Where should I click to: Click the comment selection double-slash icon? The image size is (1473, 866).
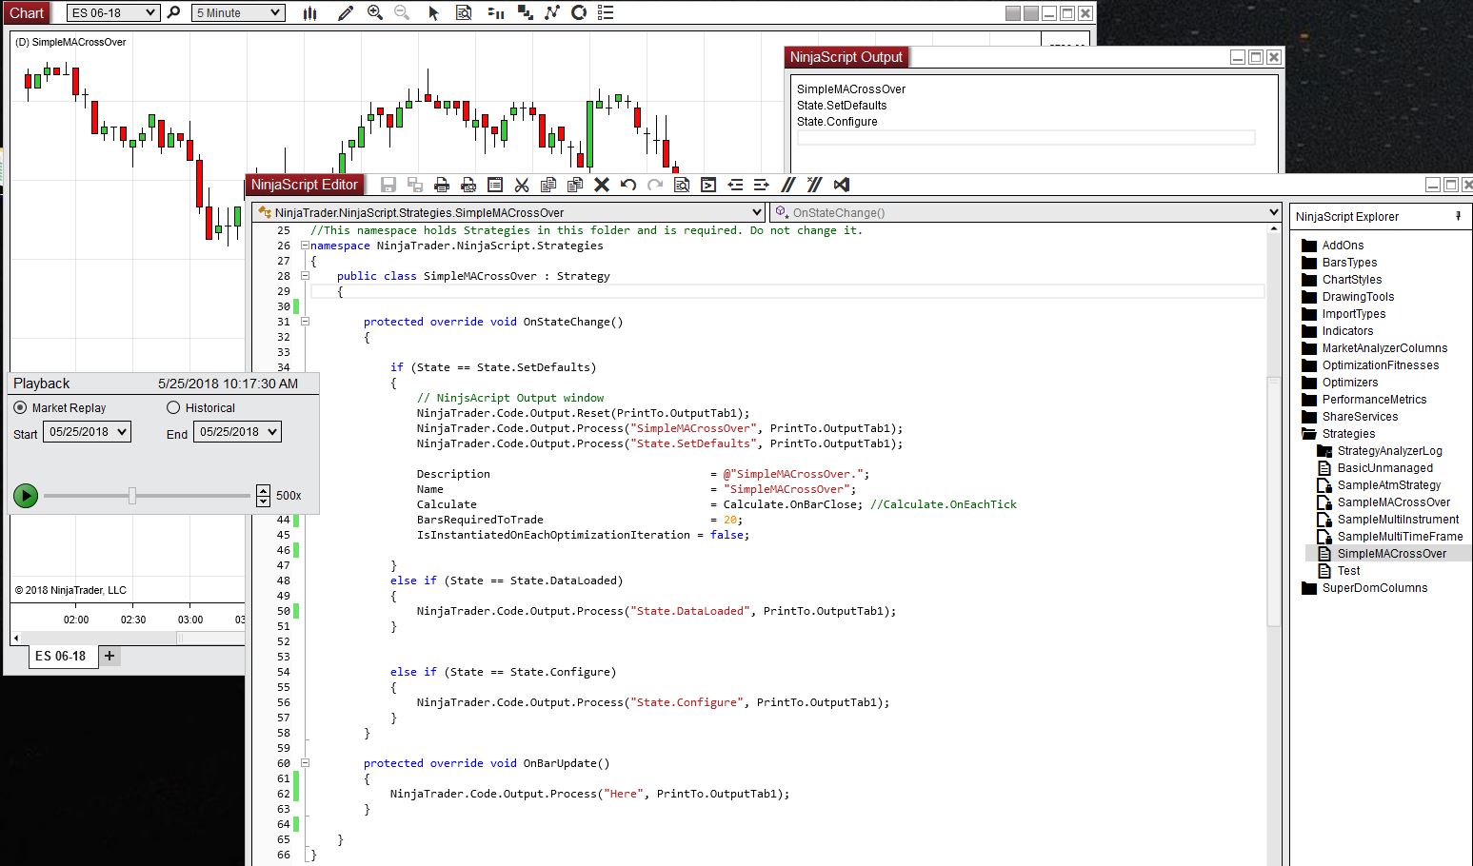787,185
